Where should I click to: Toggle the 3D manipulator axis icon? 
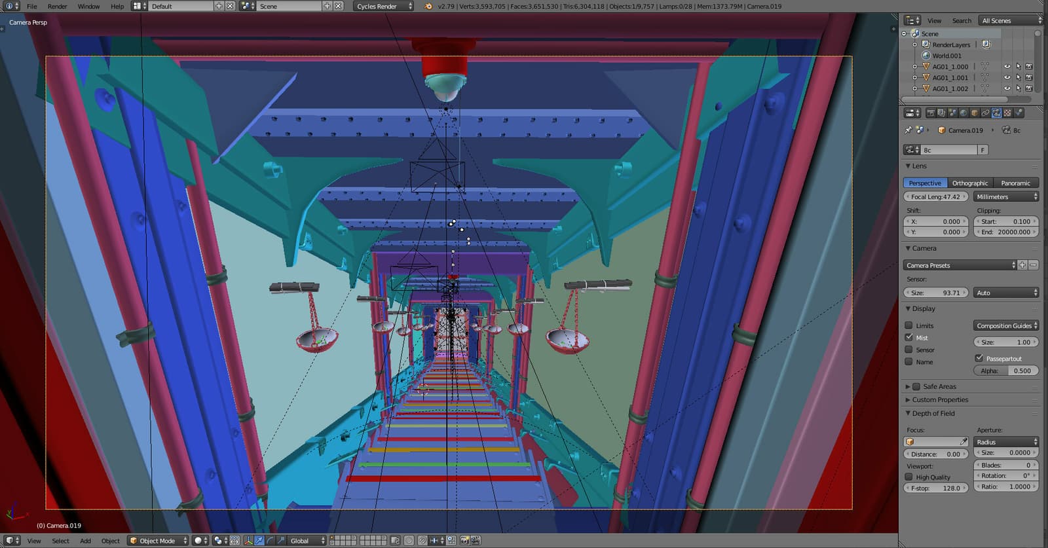(248, 541)
